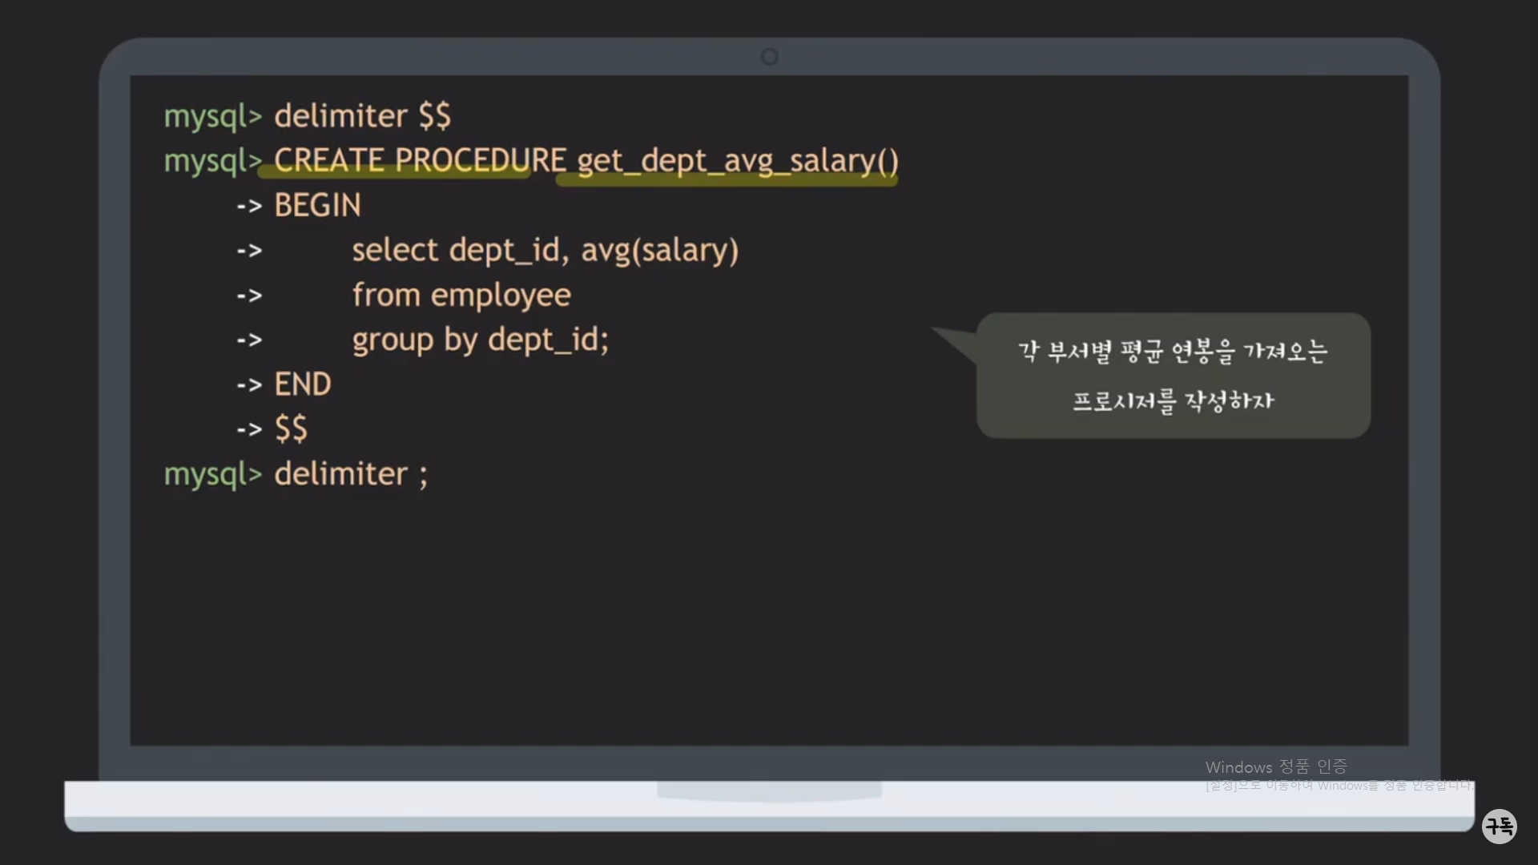
Task: Click the first delimiter $$ command
Action: pos(362,116)
